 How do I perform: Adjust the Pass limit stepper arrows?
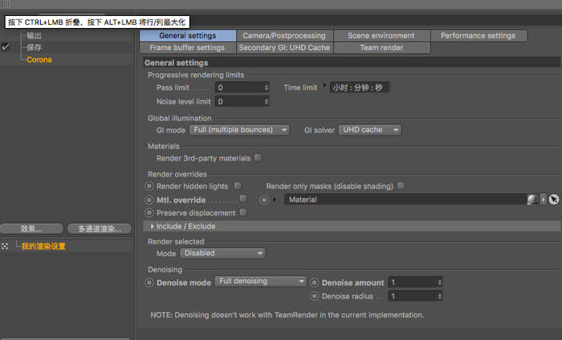[x=267, y=87]
